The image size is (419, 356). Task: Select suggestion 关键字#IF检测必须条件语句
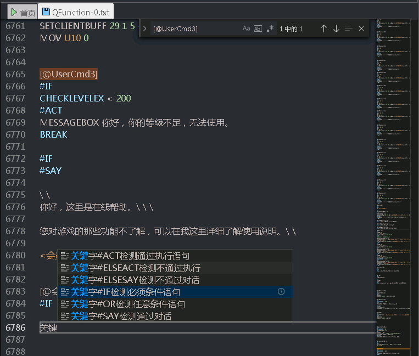coord(175,292)
